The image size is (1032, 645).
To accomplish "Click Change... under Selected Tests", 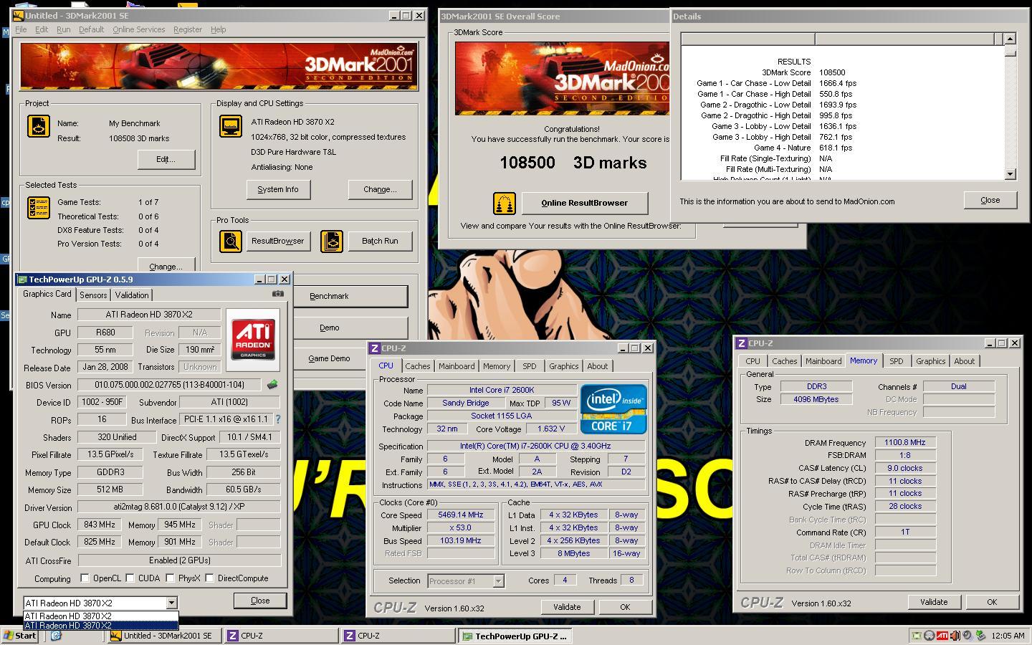I will coord(166,265).
